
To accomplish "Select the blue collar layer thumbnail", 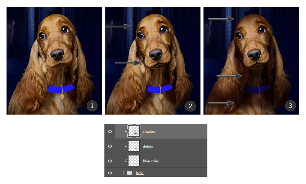I will (x=134, y=161).
